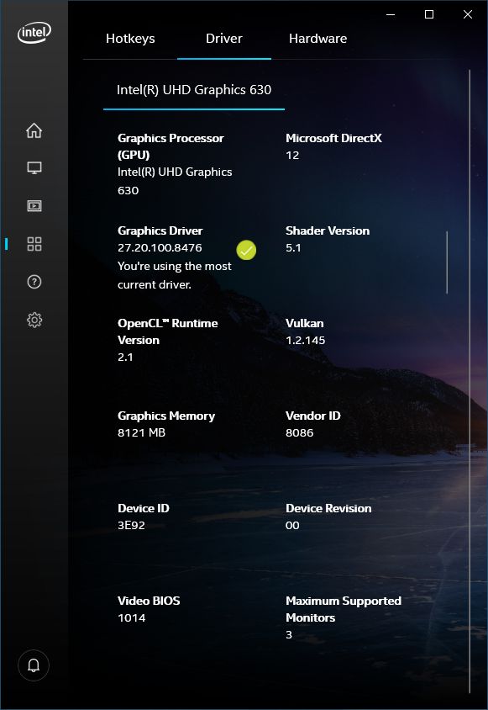Click the Microsoft DirectX heading
Viewport: 488px width, 710px height.
tap(333, 138)
